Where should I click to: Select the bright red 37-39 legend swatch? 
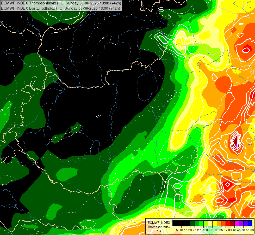[228, 223]
